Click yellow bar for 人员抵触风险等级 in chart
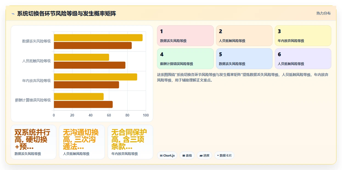Image resolution: width=342 pixels, height=170 pixels. point(82,57)
